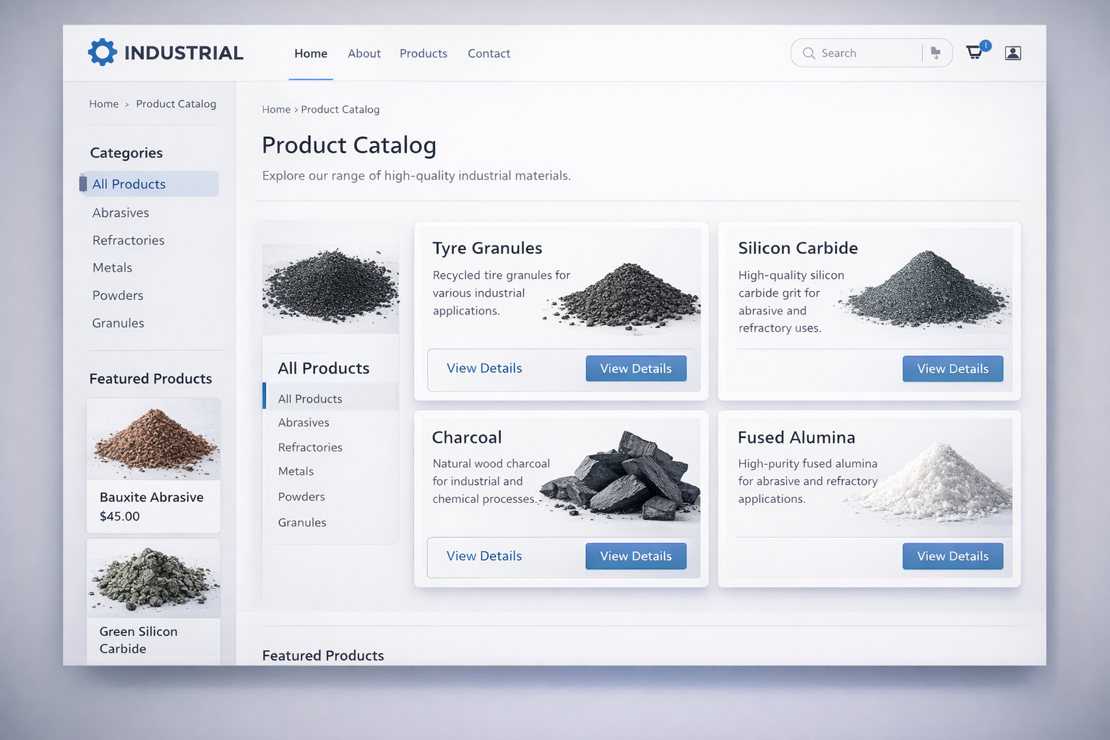This screenshot has height=740, width=1110.
Task: Click the gear logo icon beside INDUSTRIAL
Action: [x=102, y=53]
